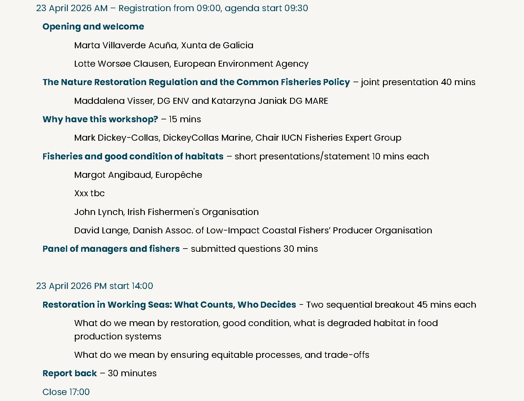Select Margot Angibaud, Europêche entry

coord(138,175)
